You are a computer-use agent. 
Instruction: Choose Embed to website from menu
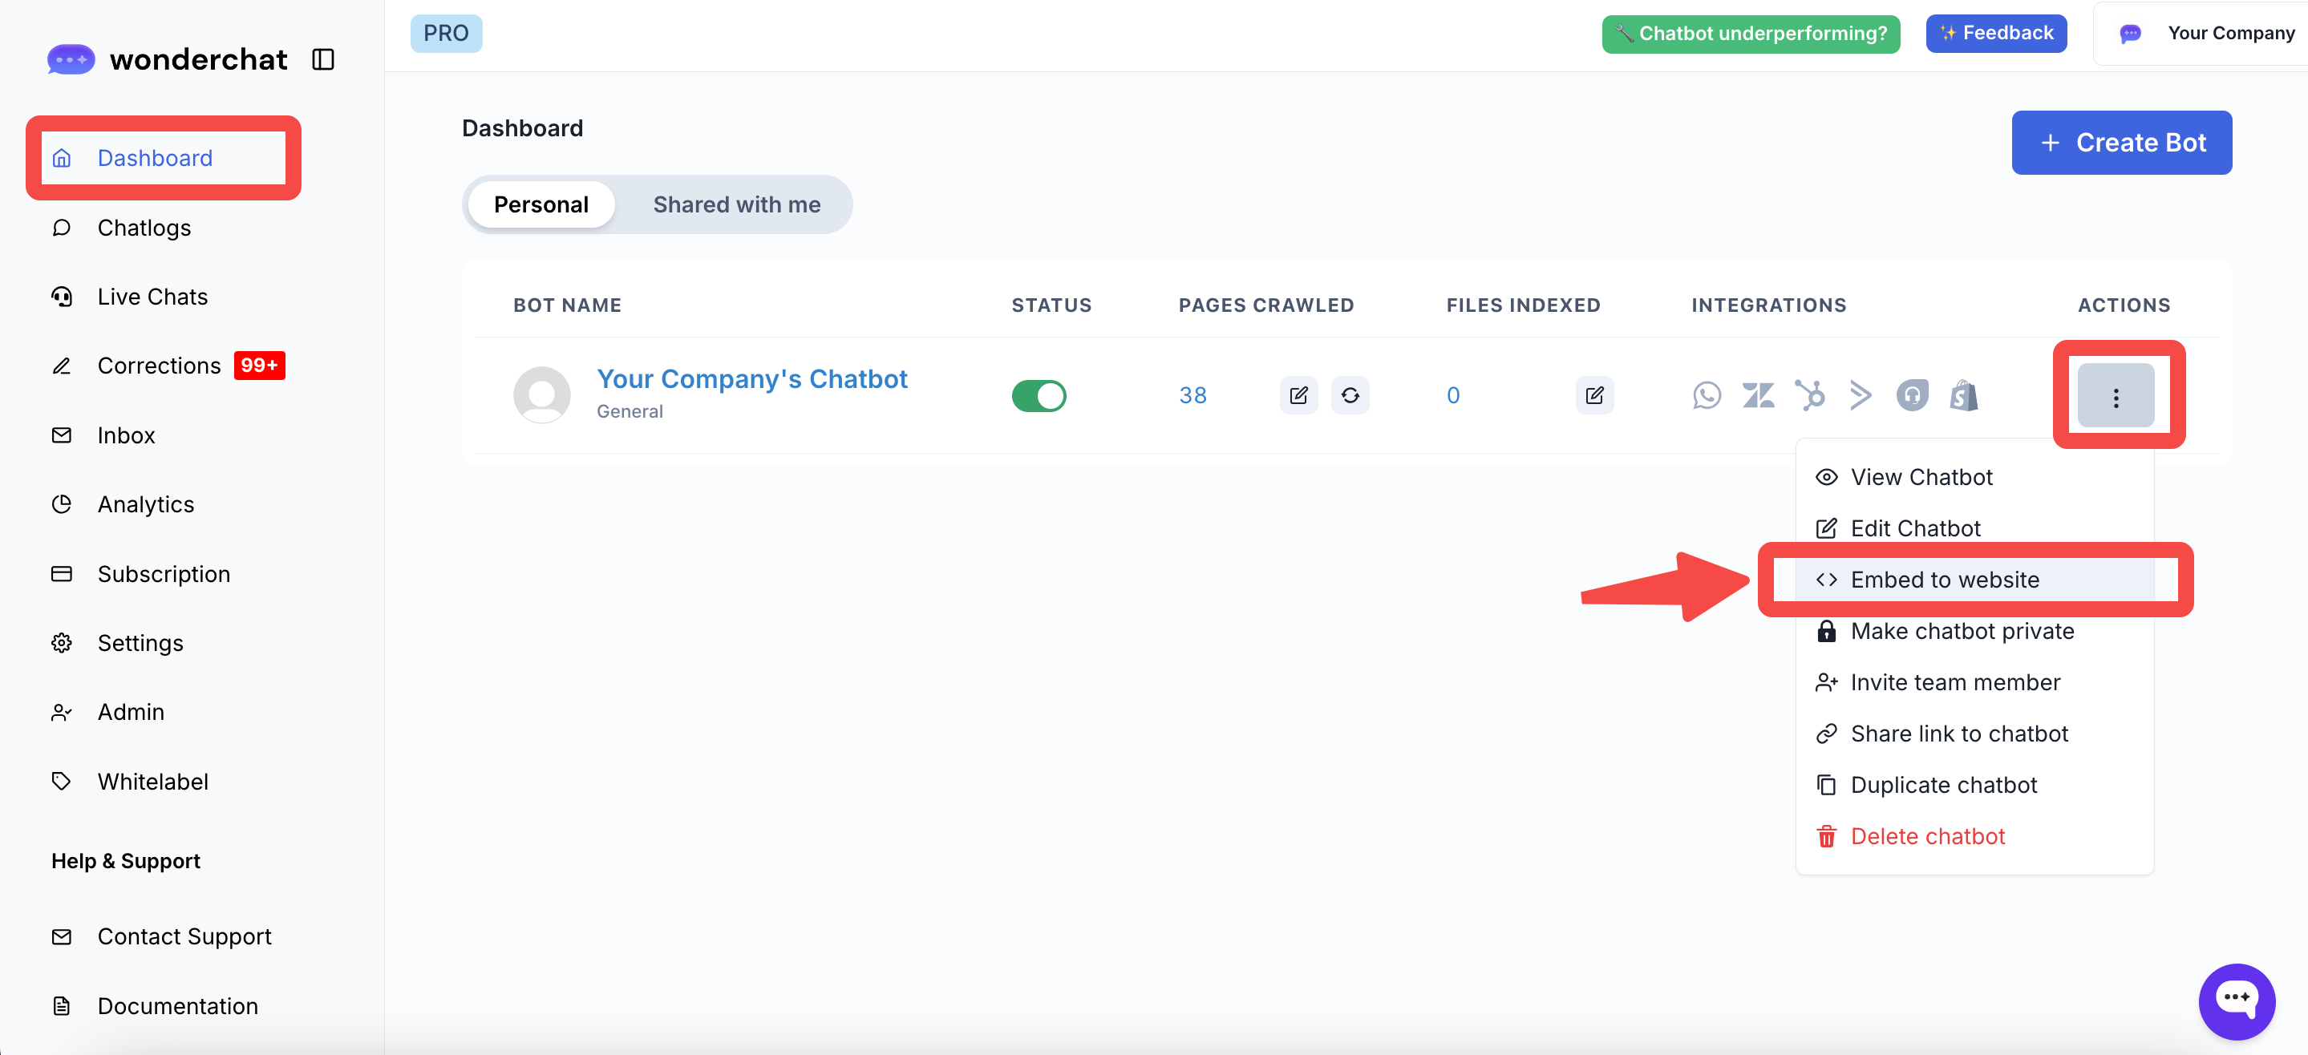[1944, 580]
